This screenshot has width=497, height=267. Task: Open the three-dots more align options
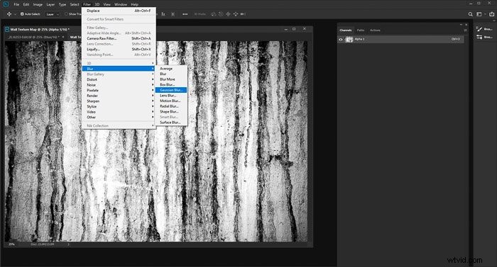pos(185,14)
